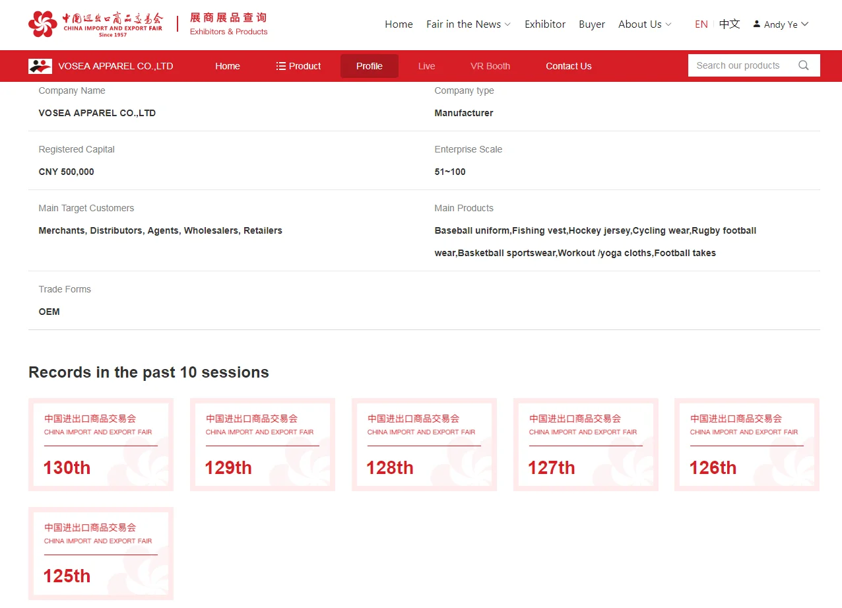Viewport: 842px width, 608px height.
Task: Click the Contact Us tab
Action: pos(568,66)
